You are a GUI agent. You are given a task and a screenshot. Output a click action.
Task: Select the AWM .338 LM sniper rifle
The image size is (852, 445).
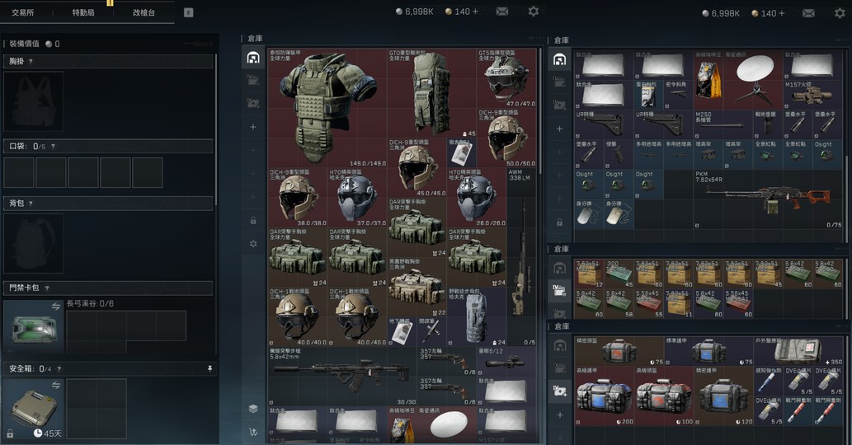[x=521, y=257]
